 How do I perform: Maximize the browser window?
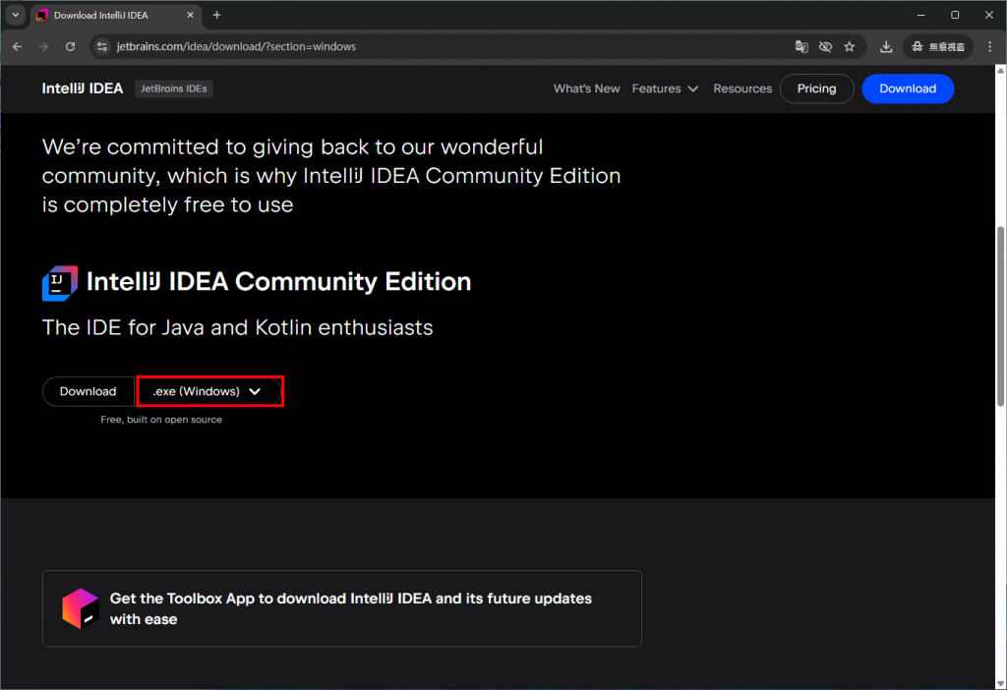[x=955, y=15]
